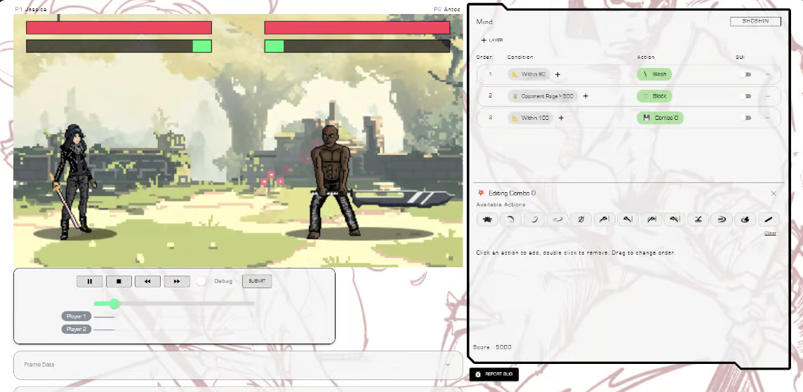Add the first action in Available Actions

coord(487,219)
